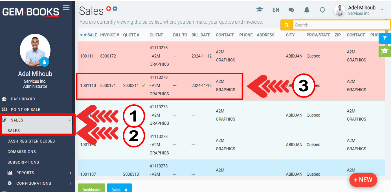Expand the Configurations sidebar menu
The height and width of the screenshot is (192, 391).
coord(34,183)
